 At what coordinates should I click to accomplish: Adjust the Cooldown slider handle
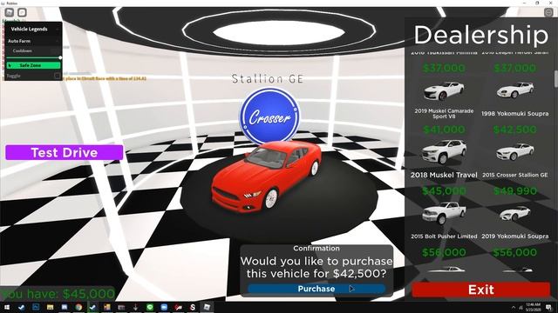click(60, 57)
